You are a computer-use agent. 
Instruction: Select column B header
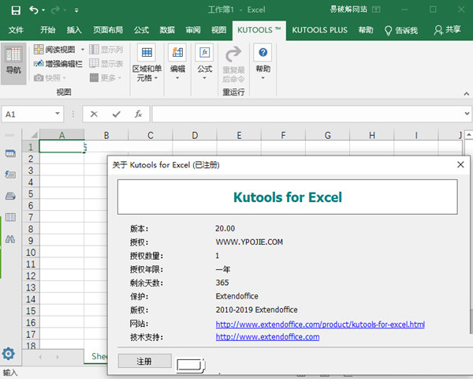pyautogui.click(x=106, y=135)
